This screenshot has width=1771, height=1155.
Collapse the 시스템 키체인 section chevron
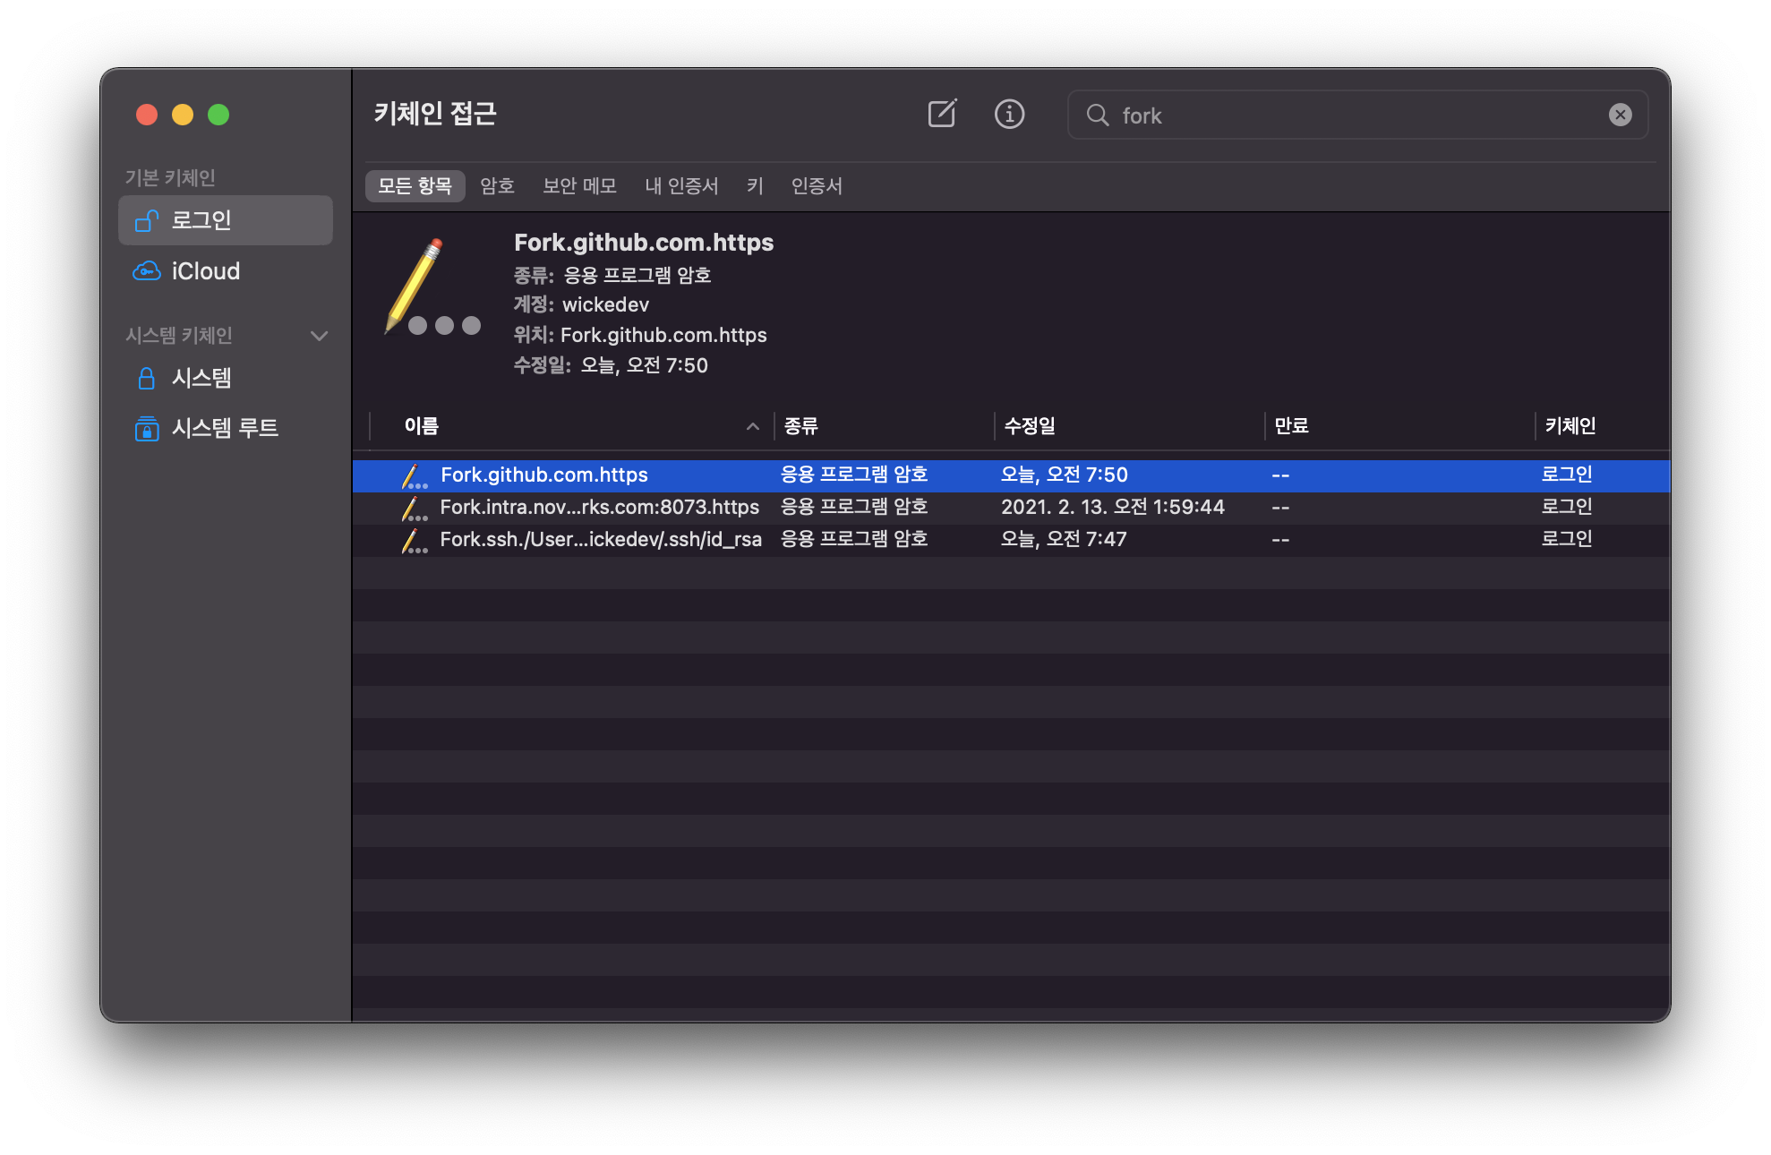[319, 336]
